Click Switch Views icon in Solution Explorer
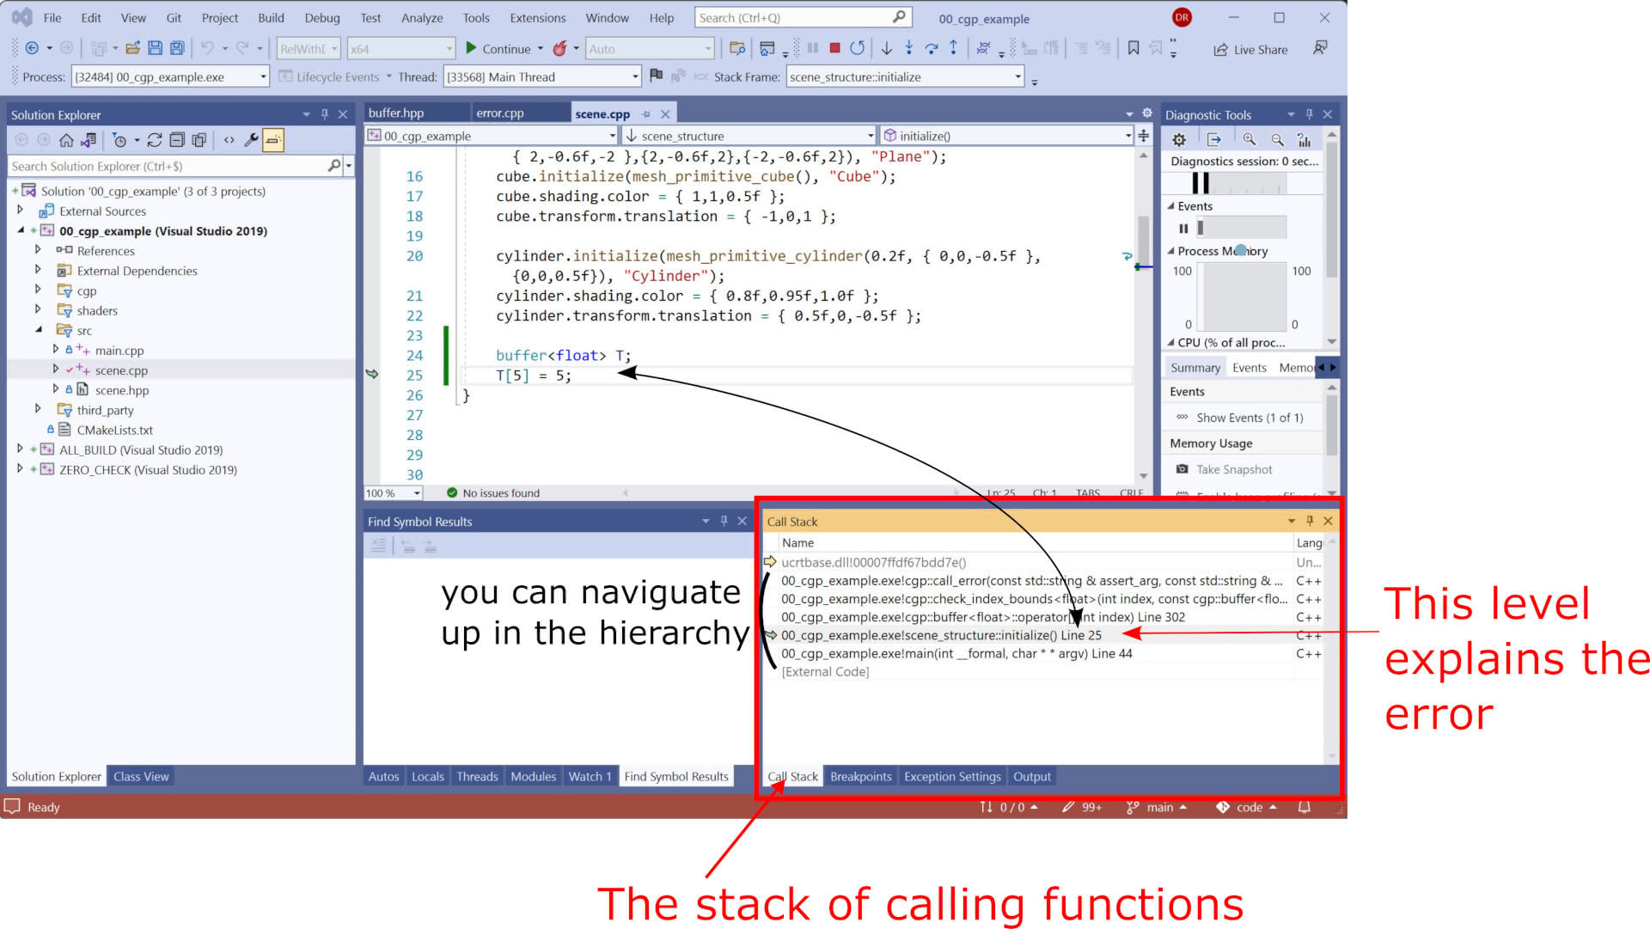This screenshot has height=929, width=1650. (89, 140)
